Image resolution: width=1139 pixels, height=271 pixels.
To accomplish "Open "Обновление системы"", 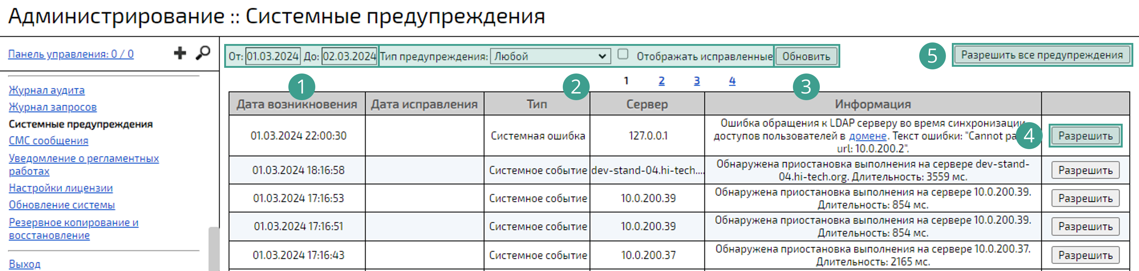I will (x=62, y=205).
